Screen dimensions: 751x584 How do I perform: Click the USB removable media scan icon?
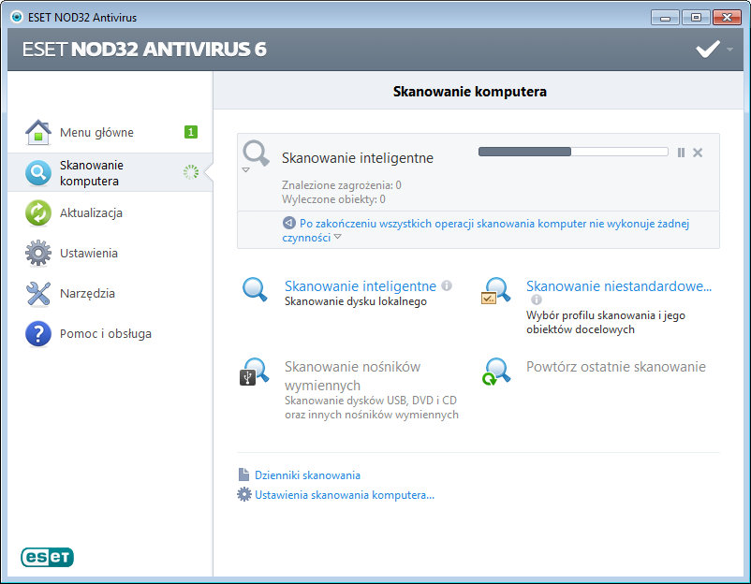click(255, 371)
